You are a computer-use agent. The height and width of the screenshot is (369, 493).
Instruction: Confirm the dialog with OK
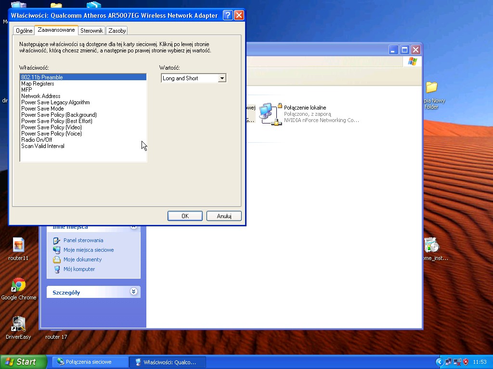(185, 216)
